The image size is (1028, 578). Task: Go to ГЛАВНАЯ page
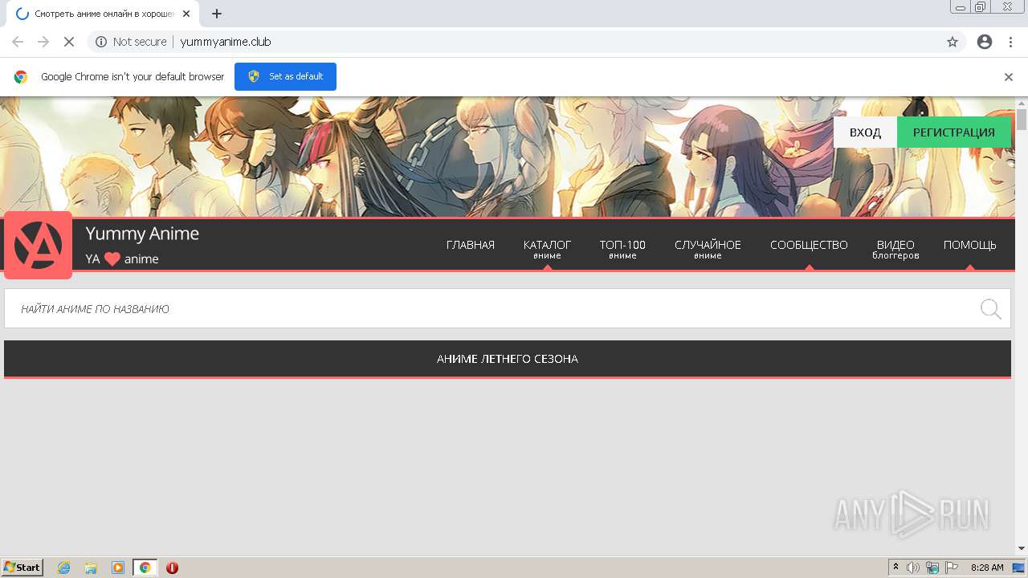pos(471,245)
